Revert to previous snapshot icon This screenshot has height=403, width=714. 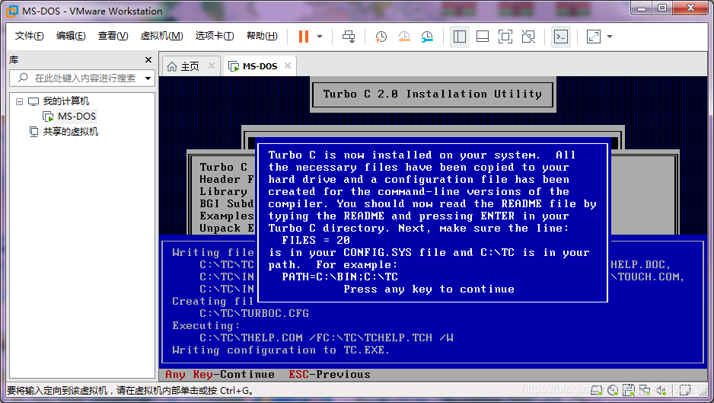click(x=404, y=37)
